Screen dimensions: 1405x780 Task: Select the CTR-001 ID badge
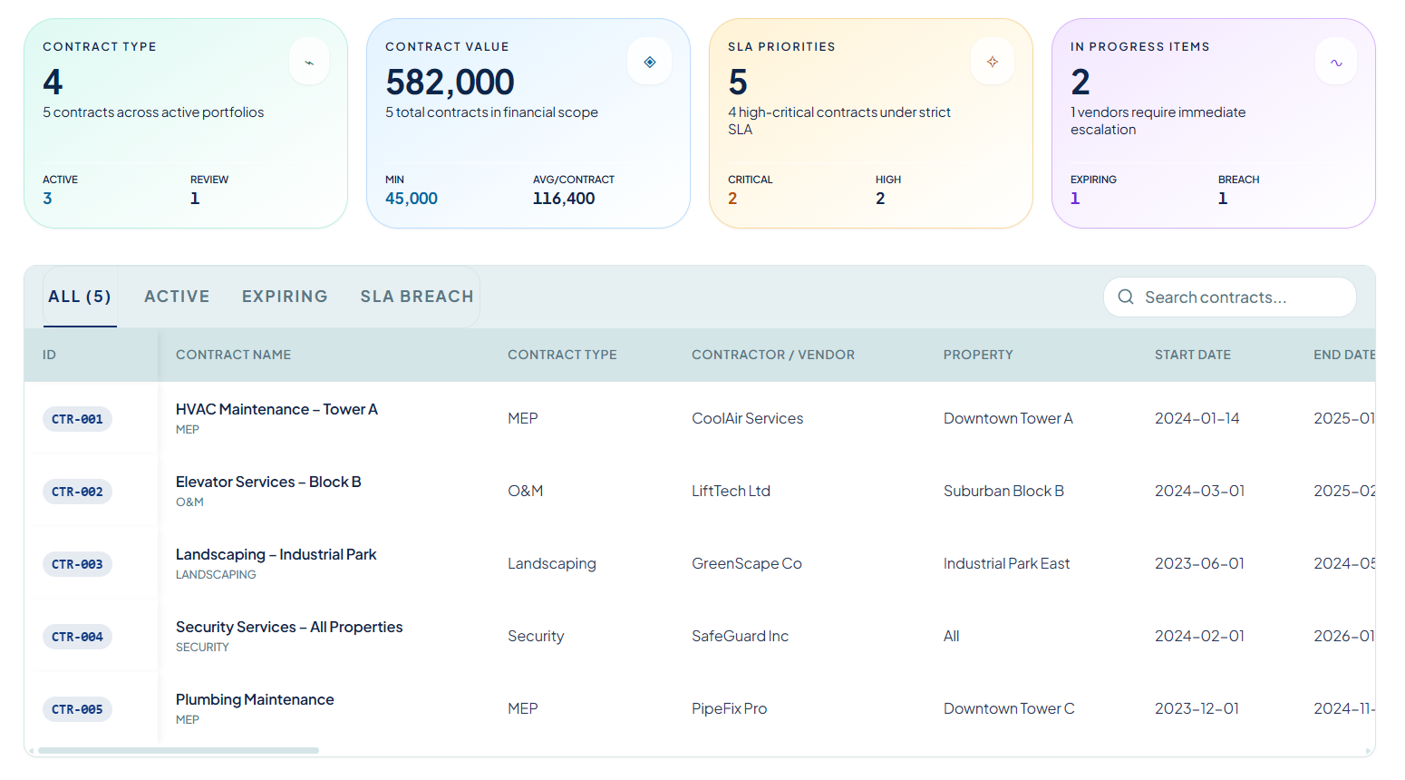point(77,419)
